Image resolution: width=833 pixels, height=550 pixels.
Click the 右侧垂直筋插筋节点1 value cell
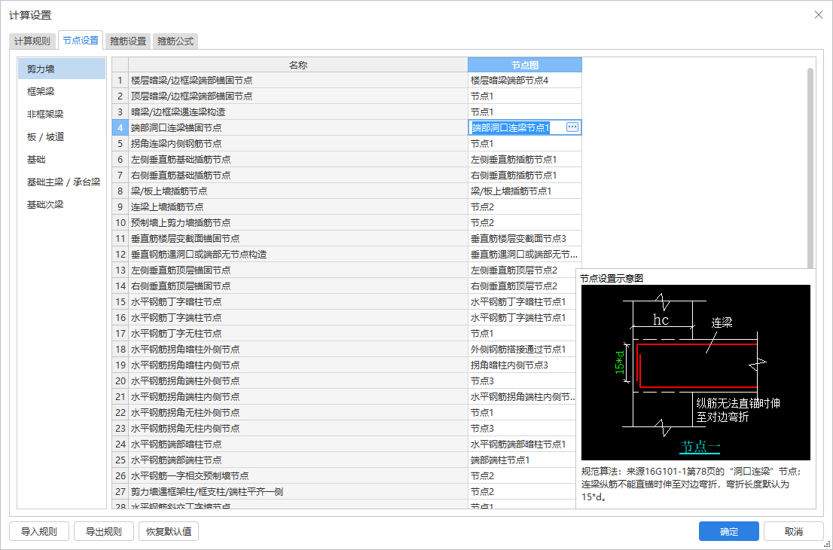click(x=525, y=176)
